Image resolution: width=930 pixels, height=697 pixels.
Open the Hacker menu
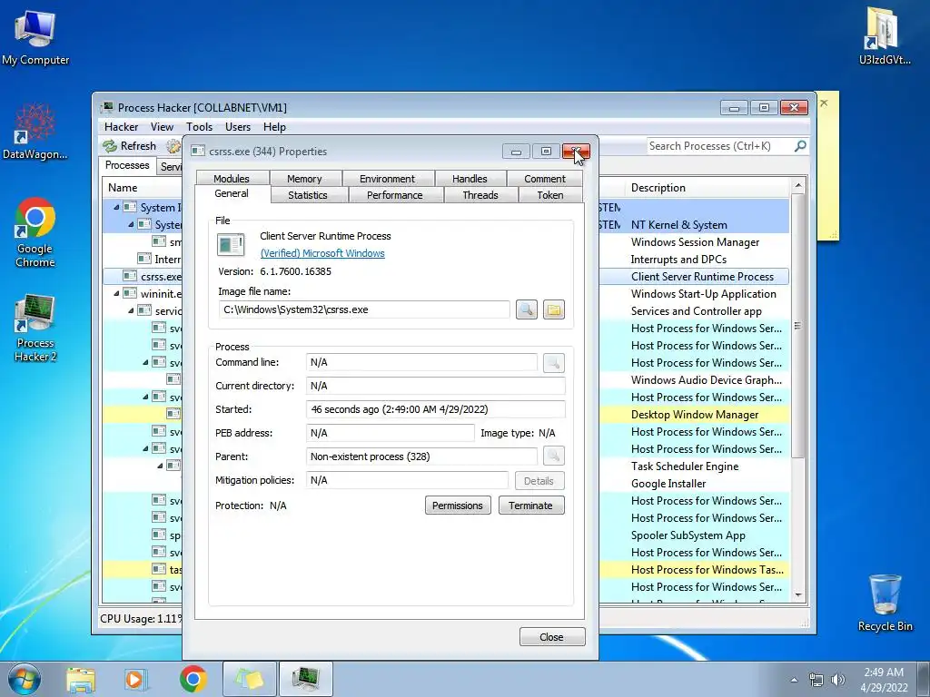pos(121,127)
